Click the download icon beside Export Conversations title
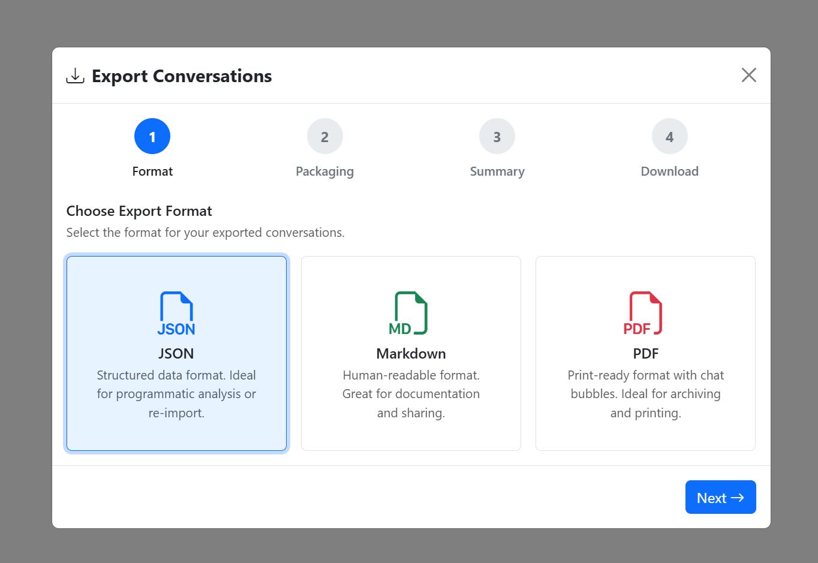The height and width of the screenshot is (563, 818). (74, 75)
